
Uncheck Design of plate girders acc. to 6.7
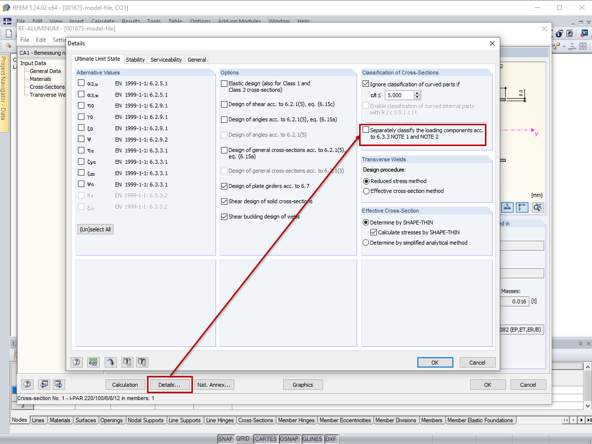223,186
